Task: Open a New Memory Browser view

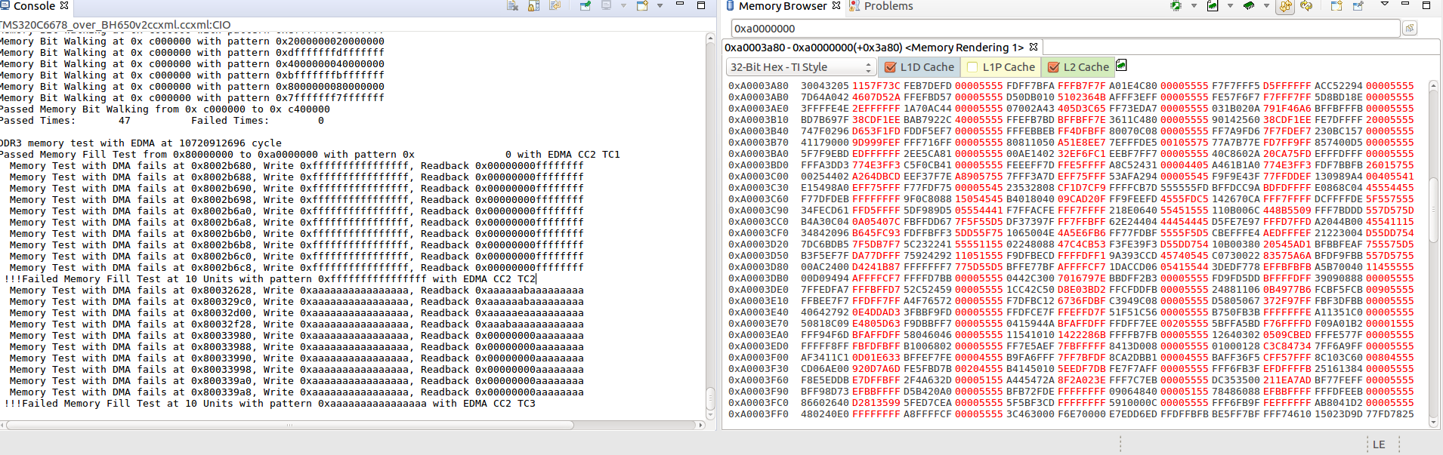Action: (1336, 5)
